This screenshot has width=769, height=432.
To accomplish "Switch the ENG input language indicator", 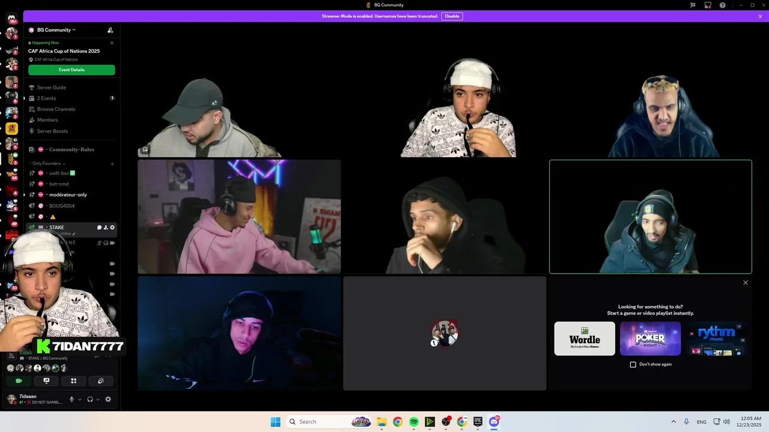I will tap(701, 422).
